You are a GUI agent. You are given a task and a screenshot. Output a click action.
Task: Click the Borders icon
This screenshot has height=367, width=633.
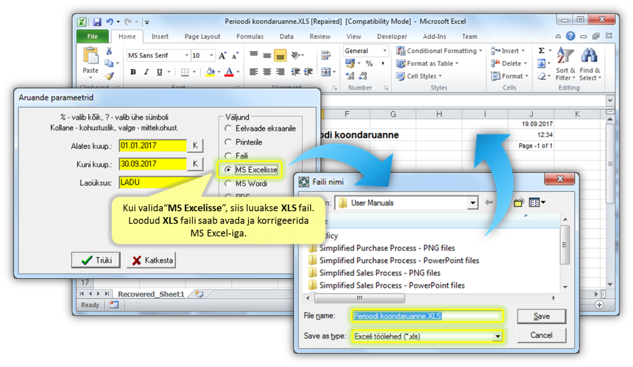(185, 72)
